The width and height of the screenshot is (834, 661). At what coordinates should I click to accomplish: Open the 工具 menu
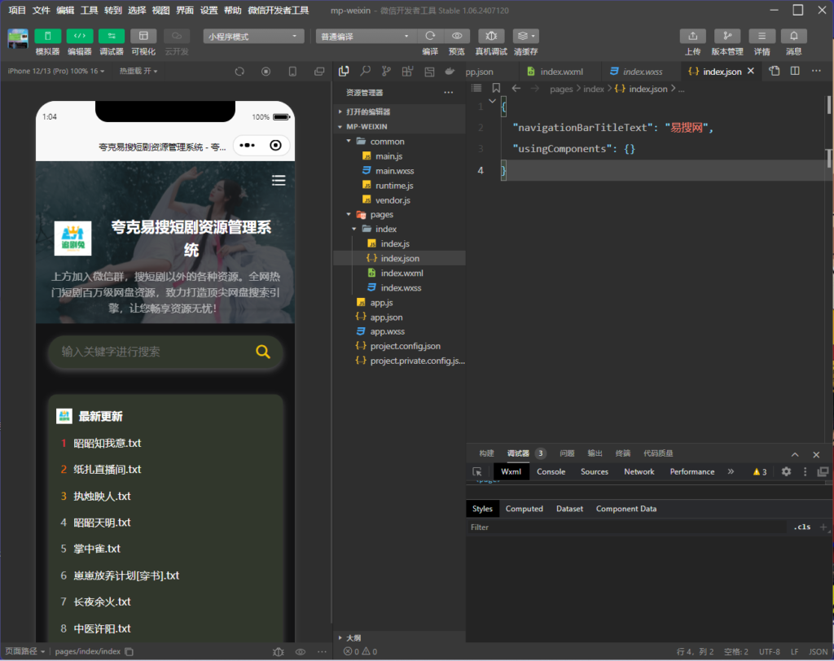pyautogui.click(x=90, y=11)
